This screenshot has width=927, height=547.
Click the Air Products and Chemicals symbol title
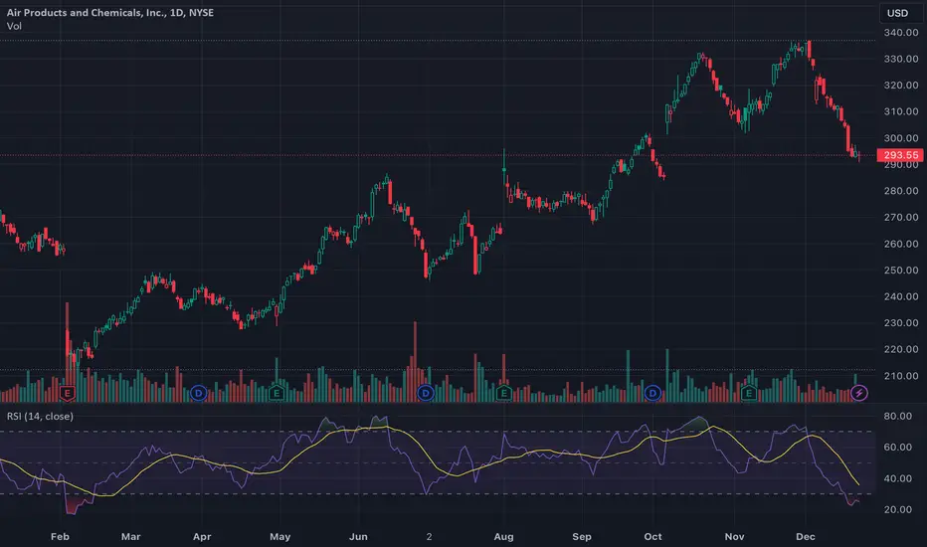click(x=110, y=12)
